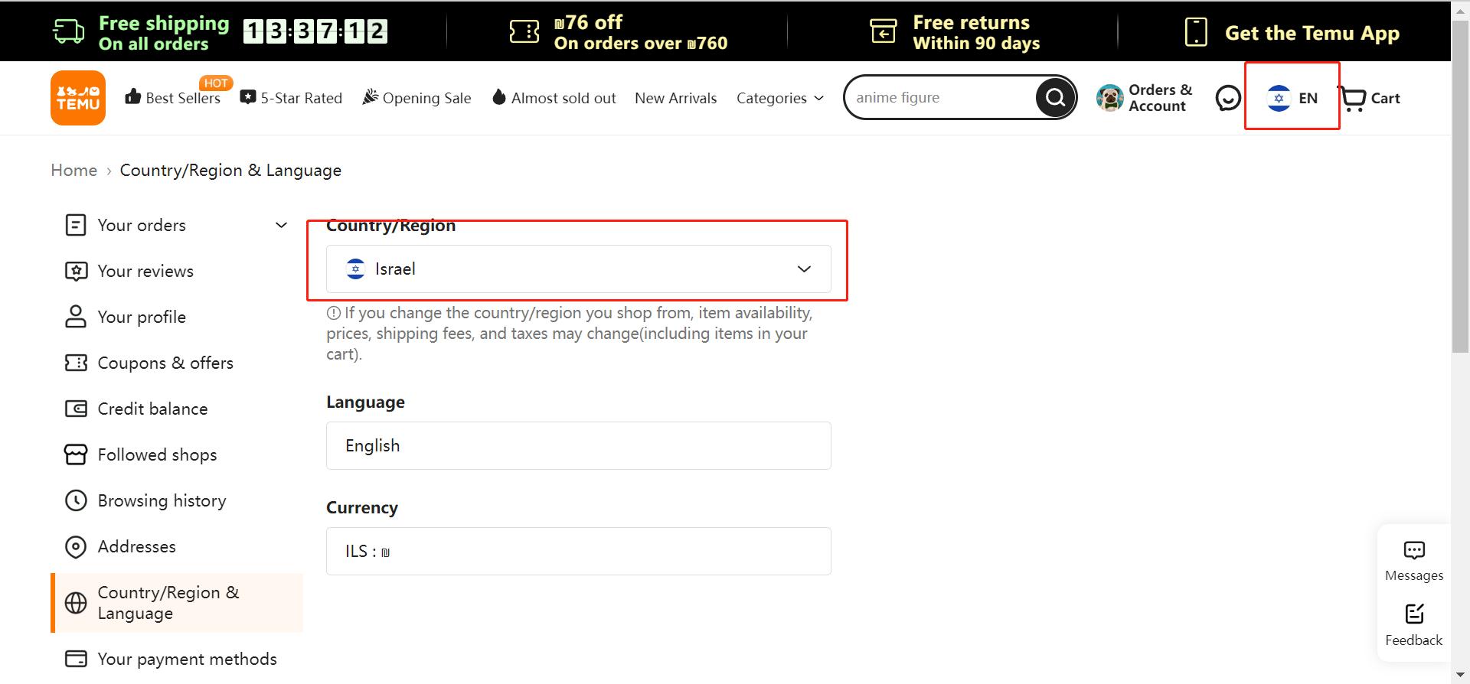This screenshot has width=1470, height=684.
Task: Click the Free returns Within 90 days text
Action: pyautogui.click(x=976, y=33)
